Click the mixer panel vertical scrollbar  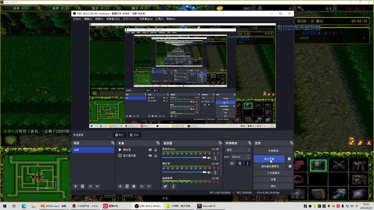click(x=220, y=162)
